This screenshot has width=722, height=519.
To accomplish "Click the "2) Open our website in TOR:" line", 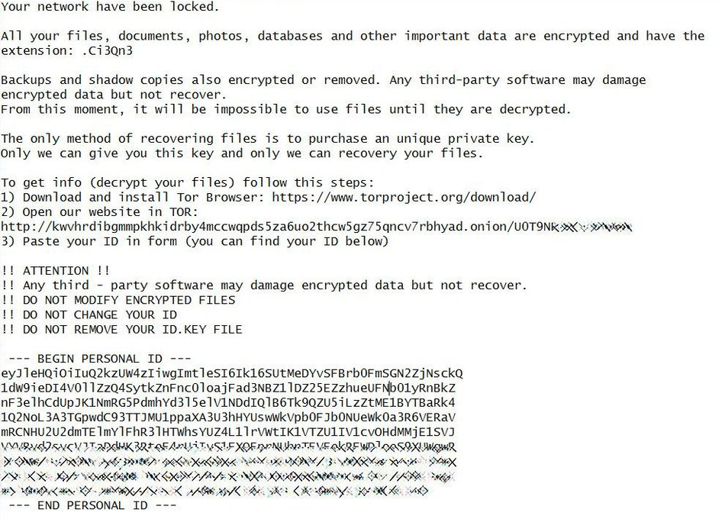I will click(99, 211).
